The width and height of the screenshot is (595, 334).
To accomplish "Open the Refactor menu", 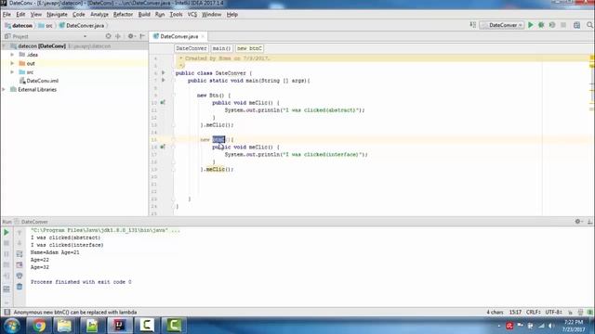I will point(123,15).
